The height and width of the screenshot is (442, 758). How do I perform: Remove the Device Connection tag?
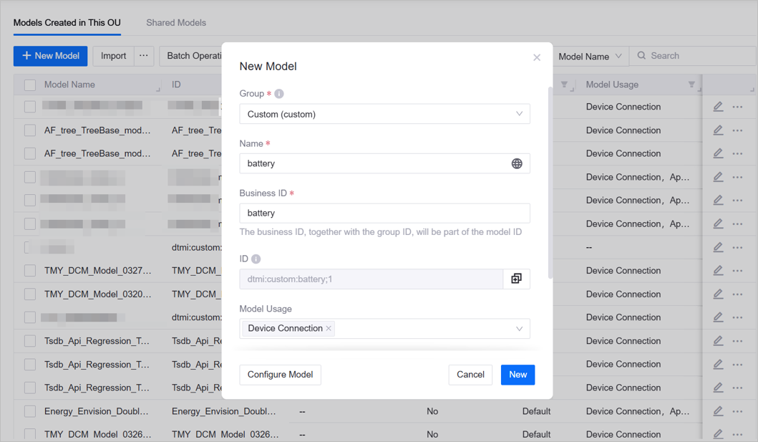[329, 329]
